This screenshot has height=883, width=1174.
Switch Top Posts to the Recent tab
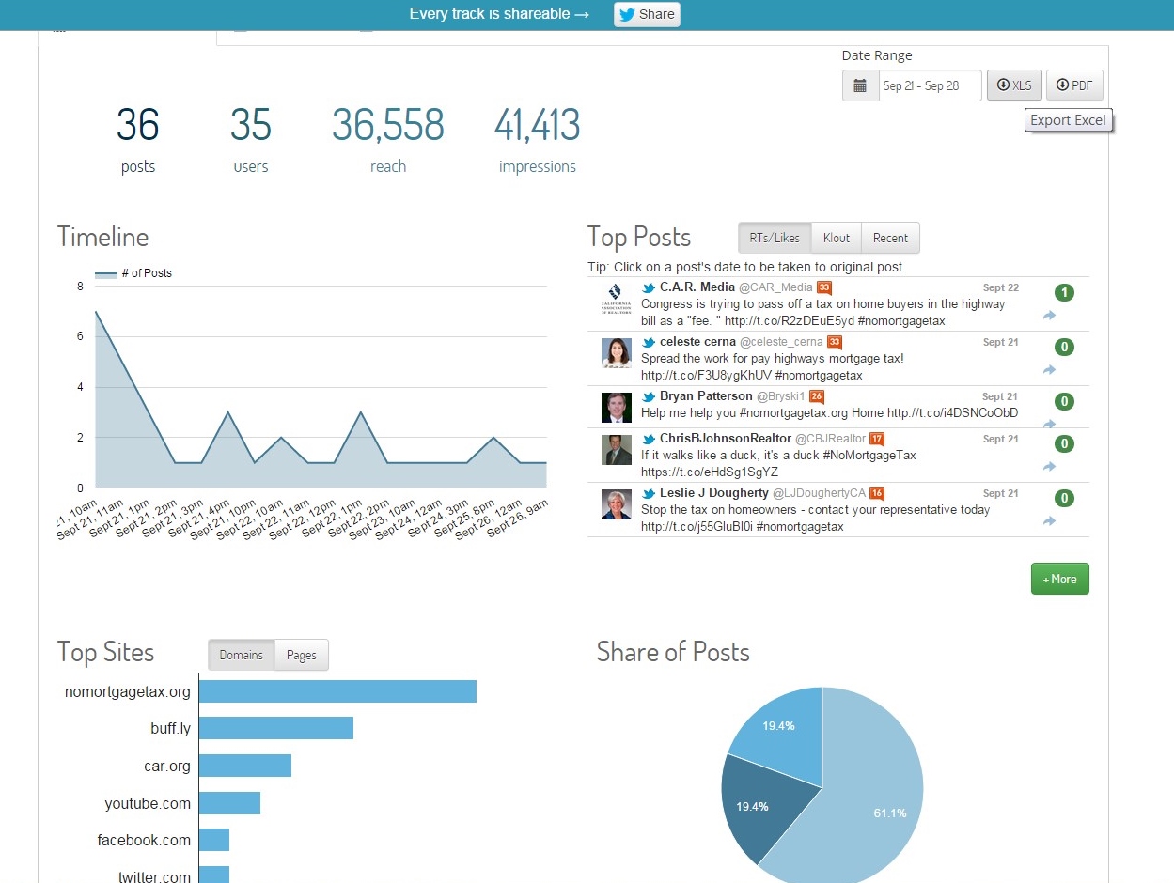890,238
